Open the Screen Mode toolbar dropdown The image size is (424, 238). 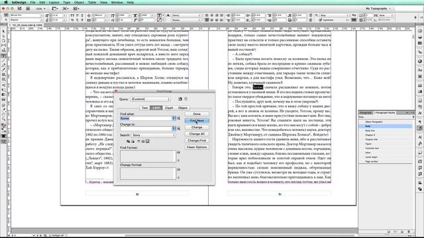coord(66,9)
